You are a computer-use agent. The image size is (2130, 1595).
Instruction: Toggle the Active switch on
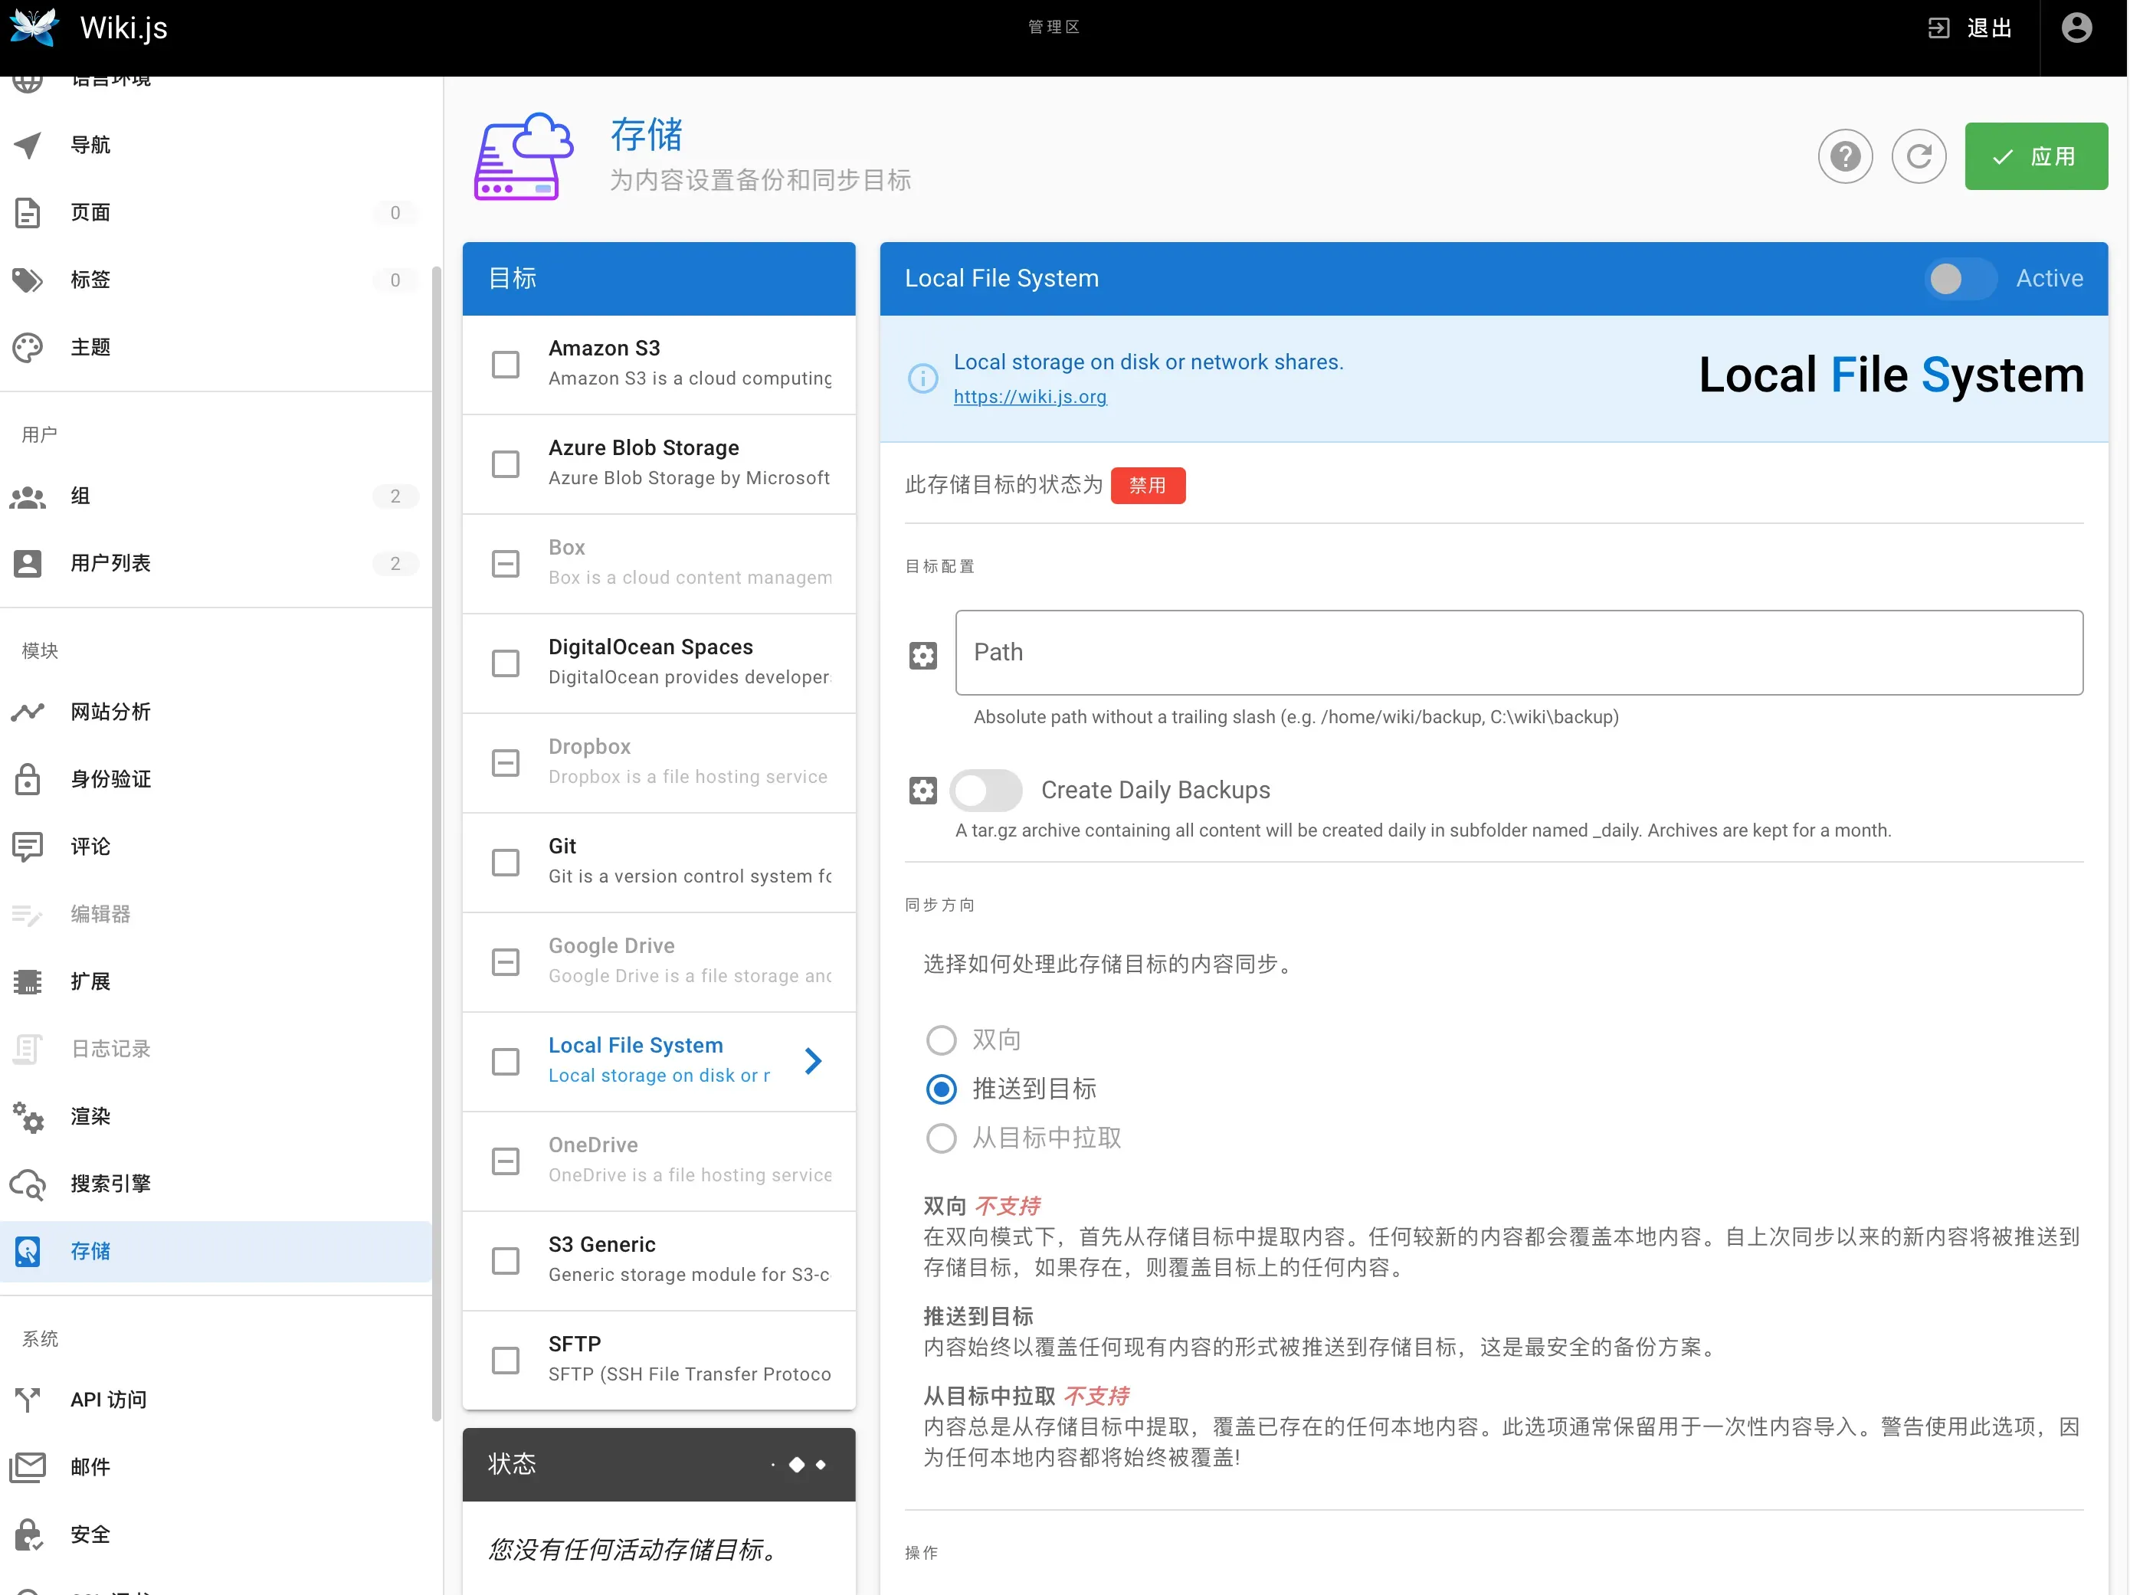(1960, 279)
